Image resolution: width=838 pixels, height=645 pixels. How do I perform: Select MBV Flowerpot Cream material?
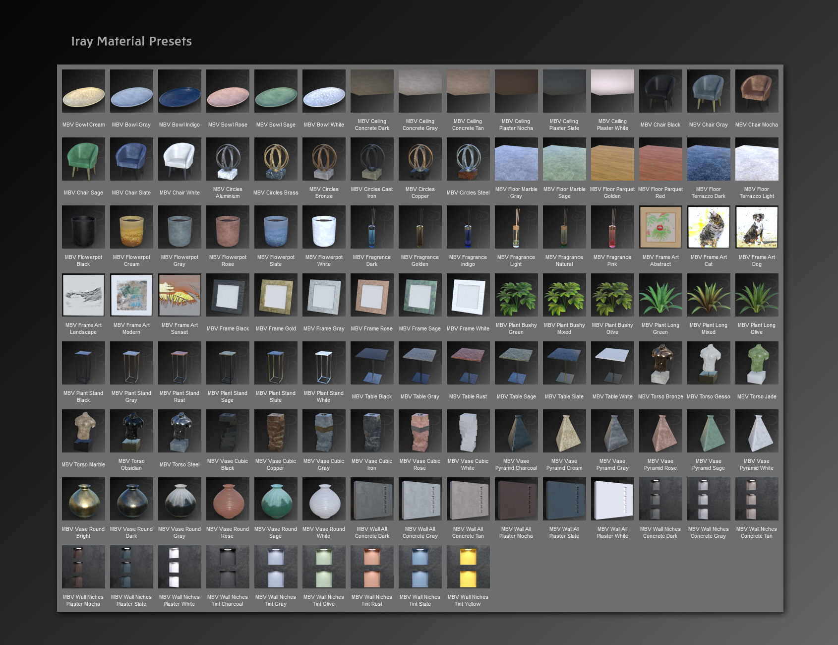131,227
